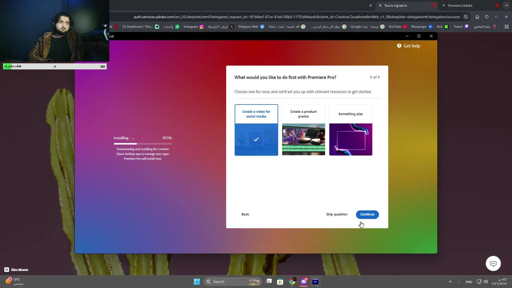The width and height of the screenshot is (512, 288).
Task: Open the Windows Start menu
Action: point(197,282)
